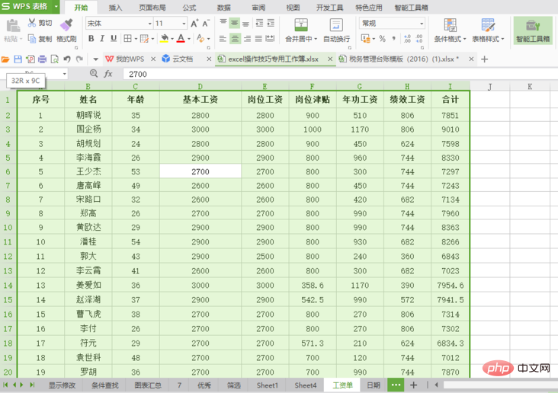Open number format dropdown 常规

coord(422,24)
